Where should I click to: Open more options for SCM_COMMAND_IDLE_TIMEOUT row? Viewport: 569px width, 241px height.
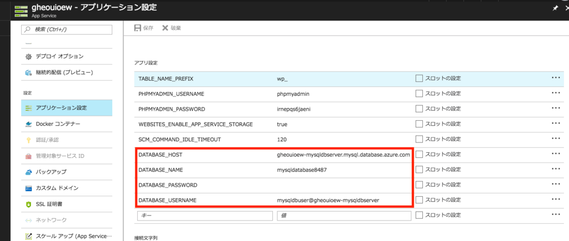tap(556, 139)
